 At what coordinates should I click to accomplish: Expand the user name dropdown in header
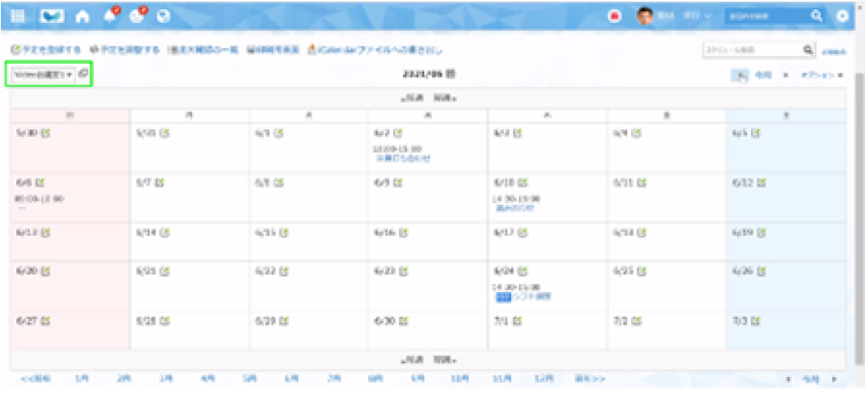pyautogui.click(x=684, y=16)
